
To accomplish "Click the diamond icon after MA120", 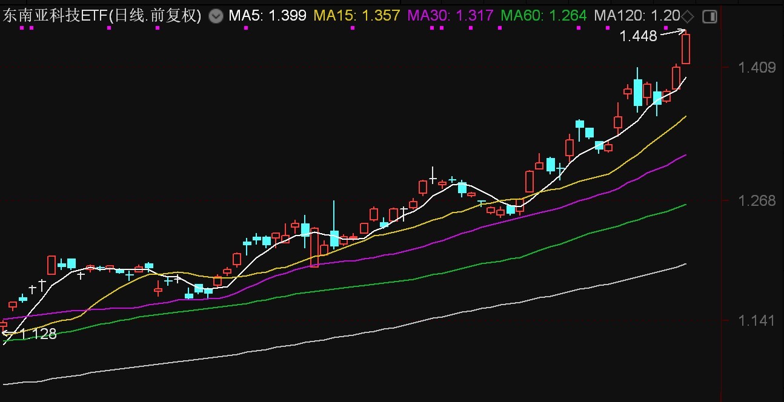I will pos(688,16).
